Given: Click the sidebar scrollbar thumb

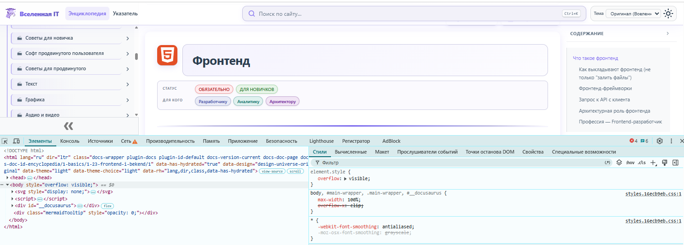Looking at the screenshot, I should point(136,56).
